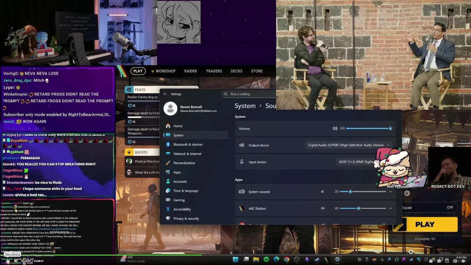Click the Wi-Fi icon beside Network & internet
The height and width of the screenshot is (265, 471).
click(x=168, y=153)
